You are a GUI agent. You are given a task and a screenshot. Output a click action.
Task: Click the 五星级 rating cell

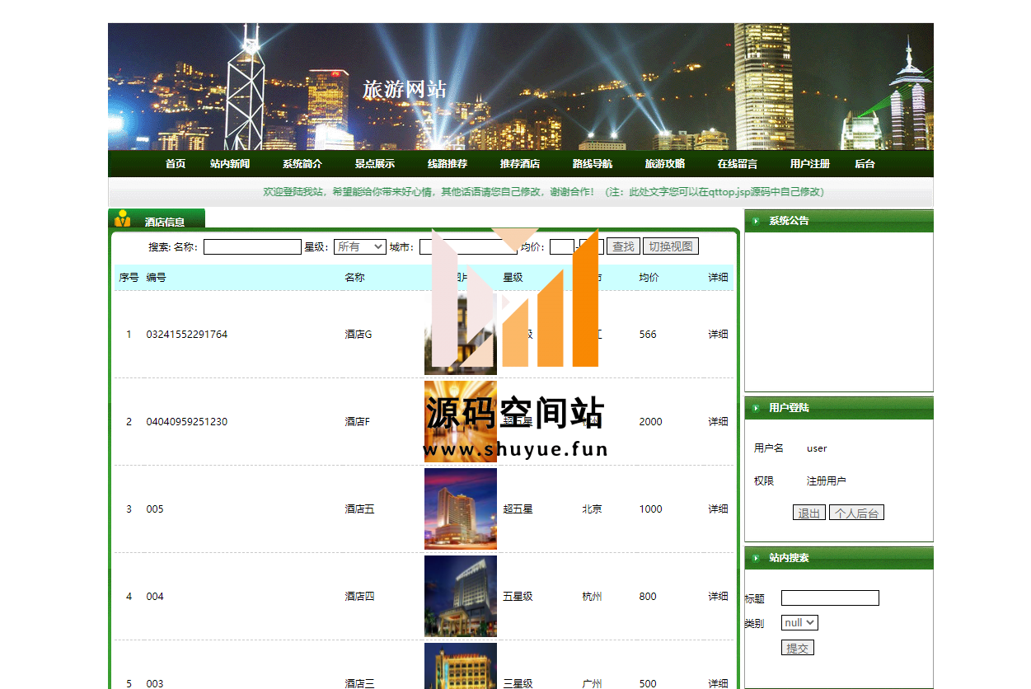point(518,597)
